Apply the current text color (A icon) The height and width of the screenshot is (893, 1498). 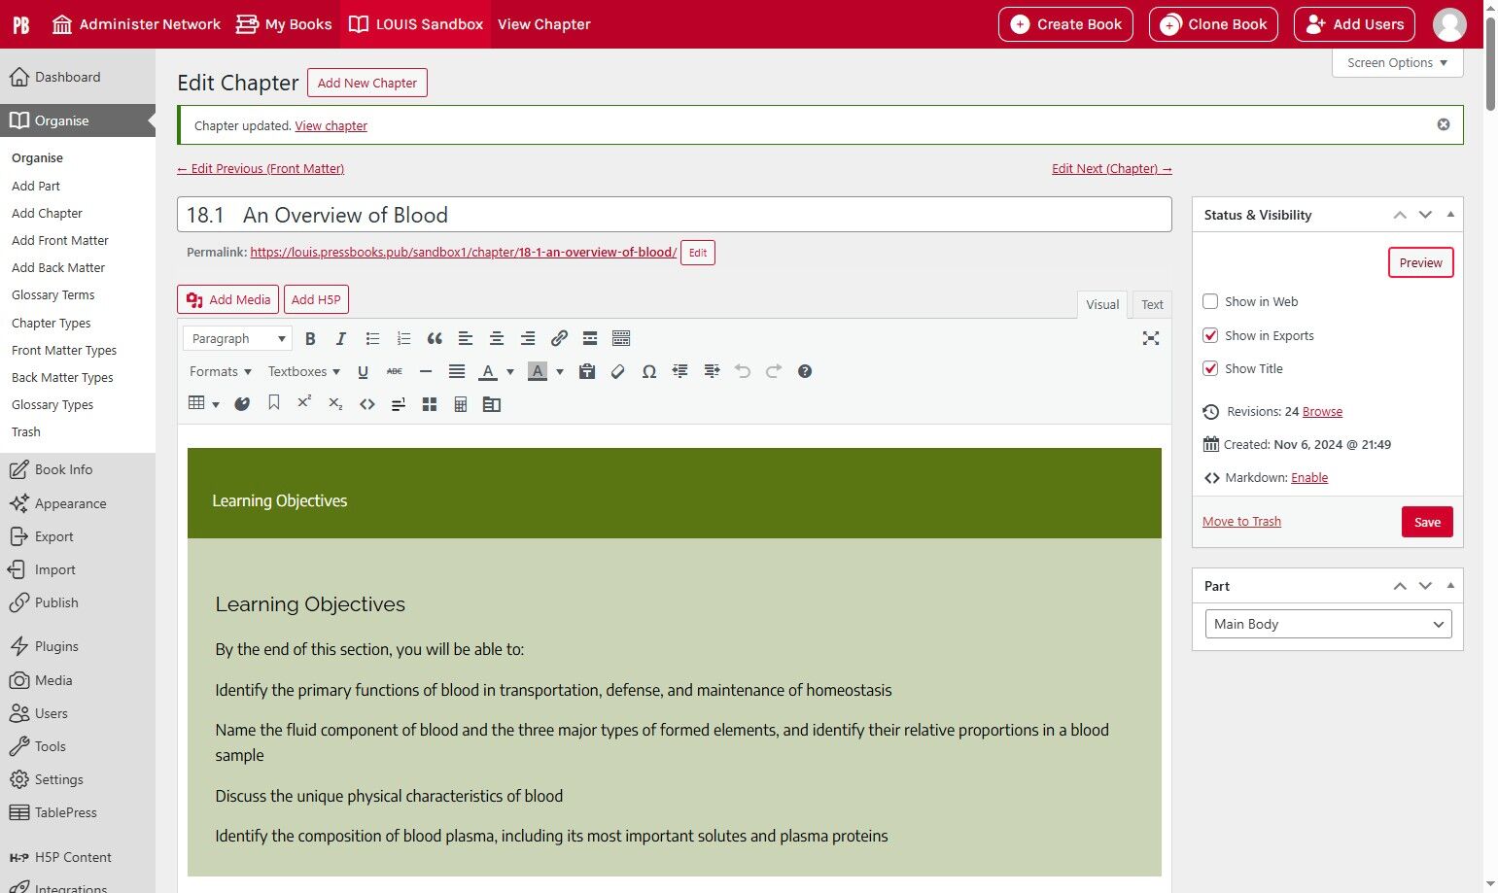pyautogui.click(x=489, y=371)
